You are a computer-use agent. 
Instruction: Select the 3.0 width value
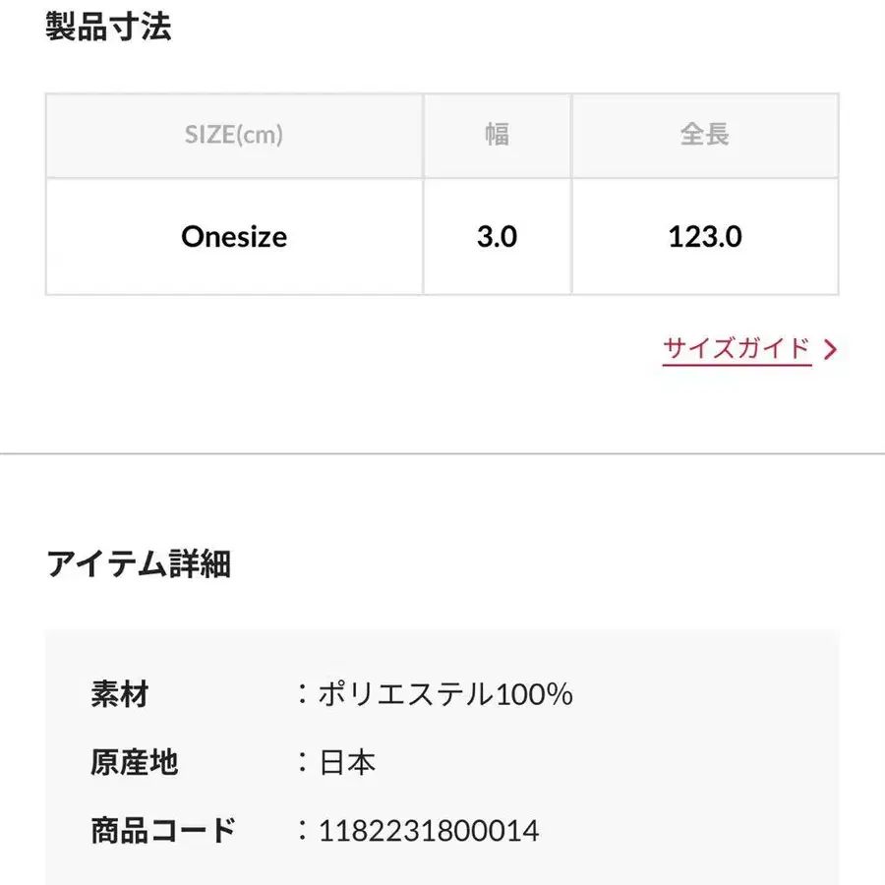pos(497,237)
